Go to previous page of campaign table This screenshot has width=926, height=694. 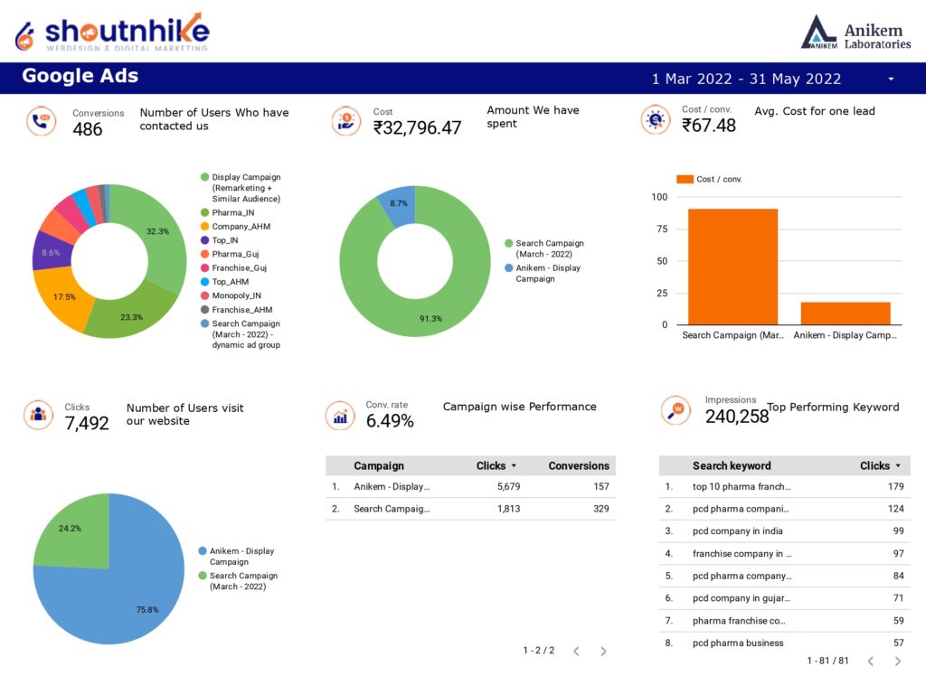(576, 651)
